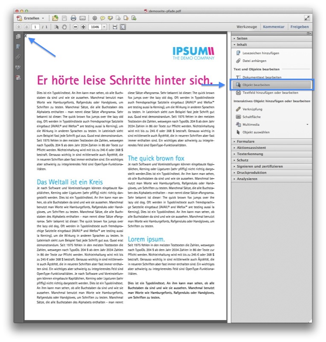Image resolution: width=326 pixels, height=342 pixels.
Task: Click heading 'Das Weltall ist ein Kreis'
Action: pyautogui.click(x=70, y=182)
